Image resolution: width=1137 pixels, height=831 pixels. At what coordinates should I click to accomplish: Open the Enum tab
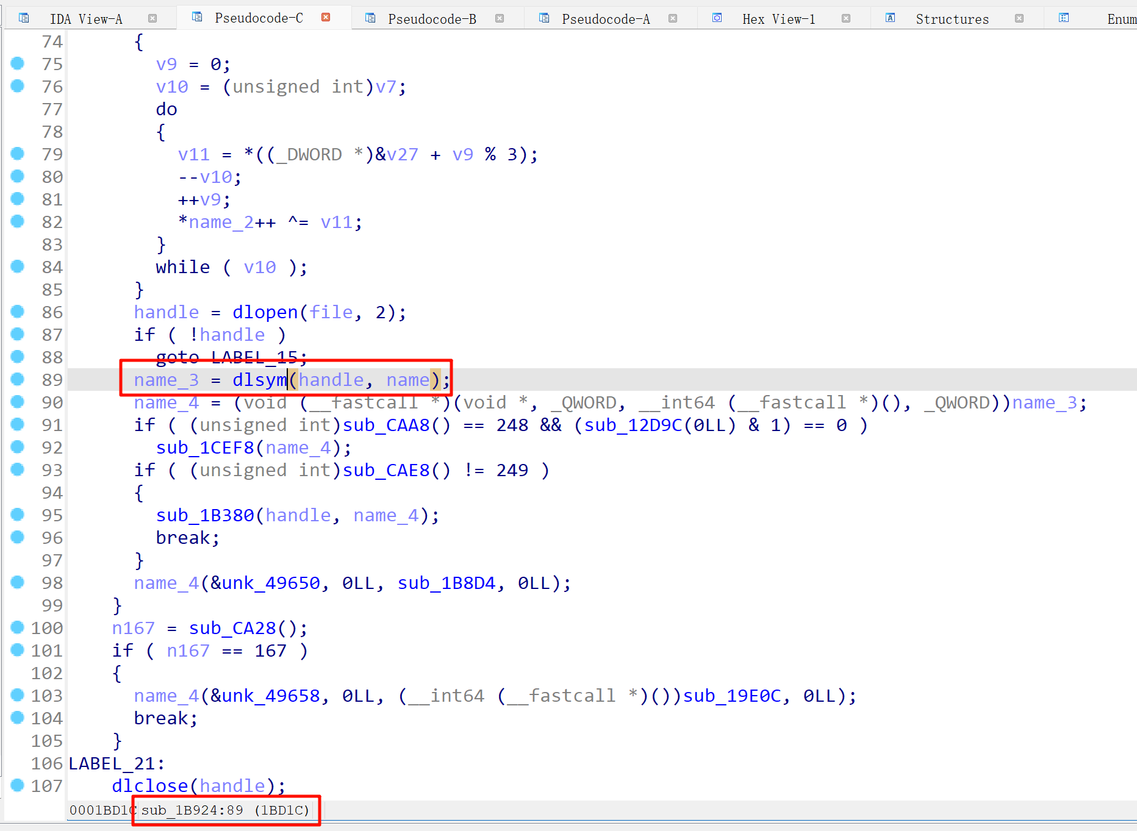[x=1121, y=19]
